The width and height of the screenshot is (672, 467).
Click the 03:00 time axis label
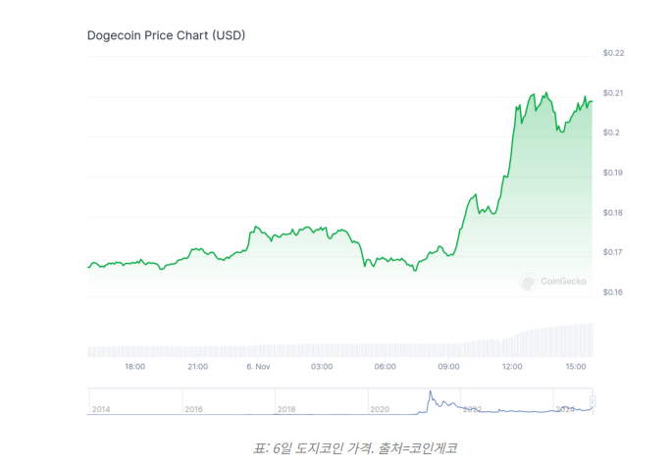(322, 367)
